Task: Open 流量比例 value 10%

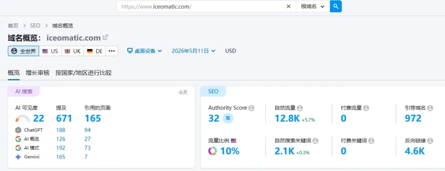Action: tap(230, 151)
